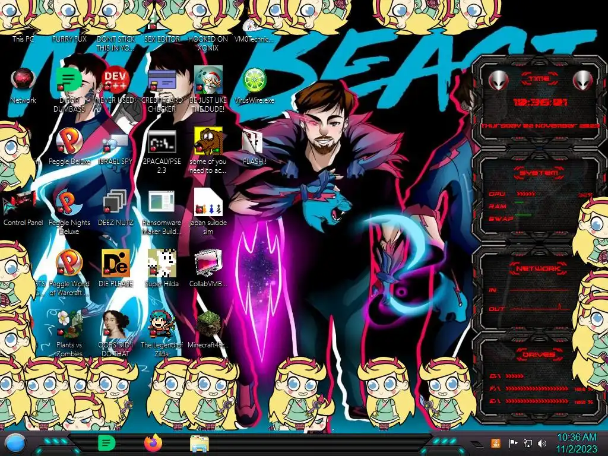Open the CollabVMB... monitor icon

click(x=208, y=263)
